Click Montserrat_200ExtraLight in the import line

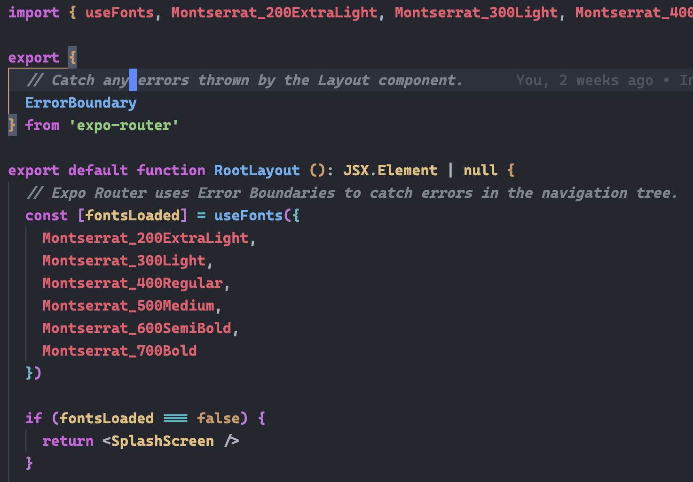pos(274,13)
